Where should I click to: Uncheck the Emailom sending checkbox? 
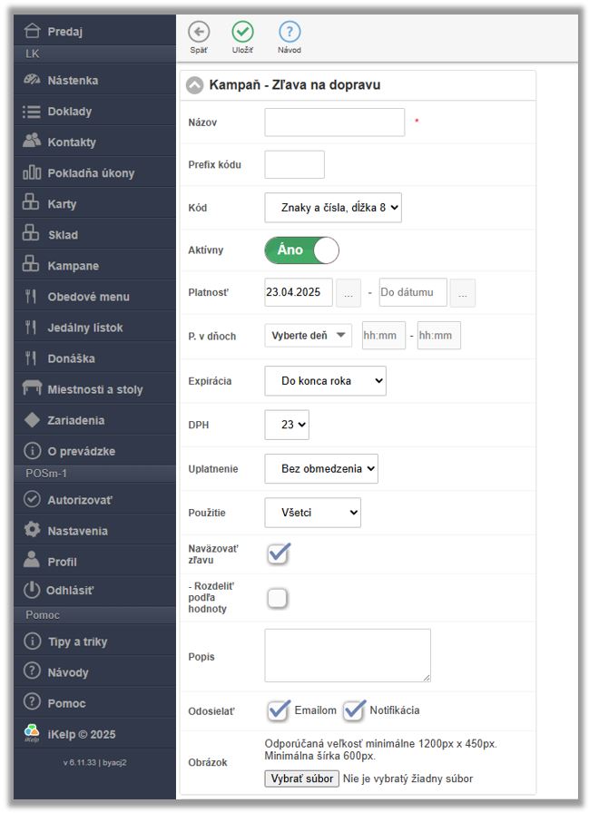click(x=279, y=710)
